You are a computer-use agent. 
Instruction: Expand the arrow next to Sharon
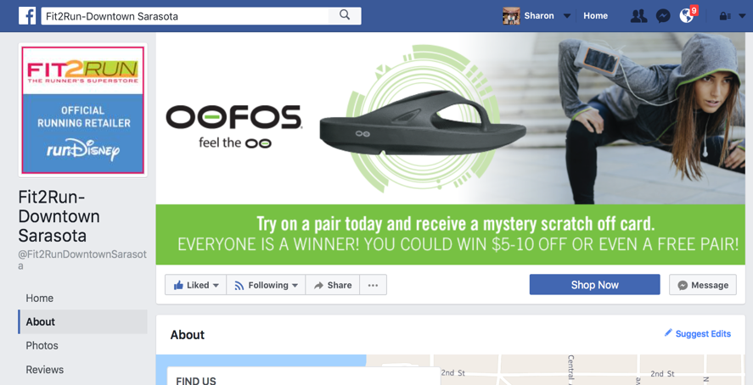click(567, 16)
